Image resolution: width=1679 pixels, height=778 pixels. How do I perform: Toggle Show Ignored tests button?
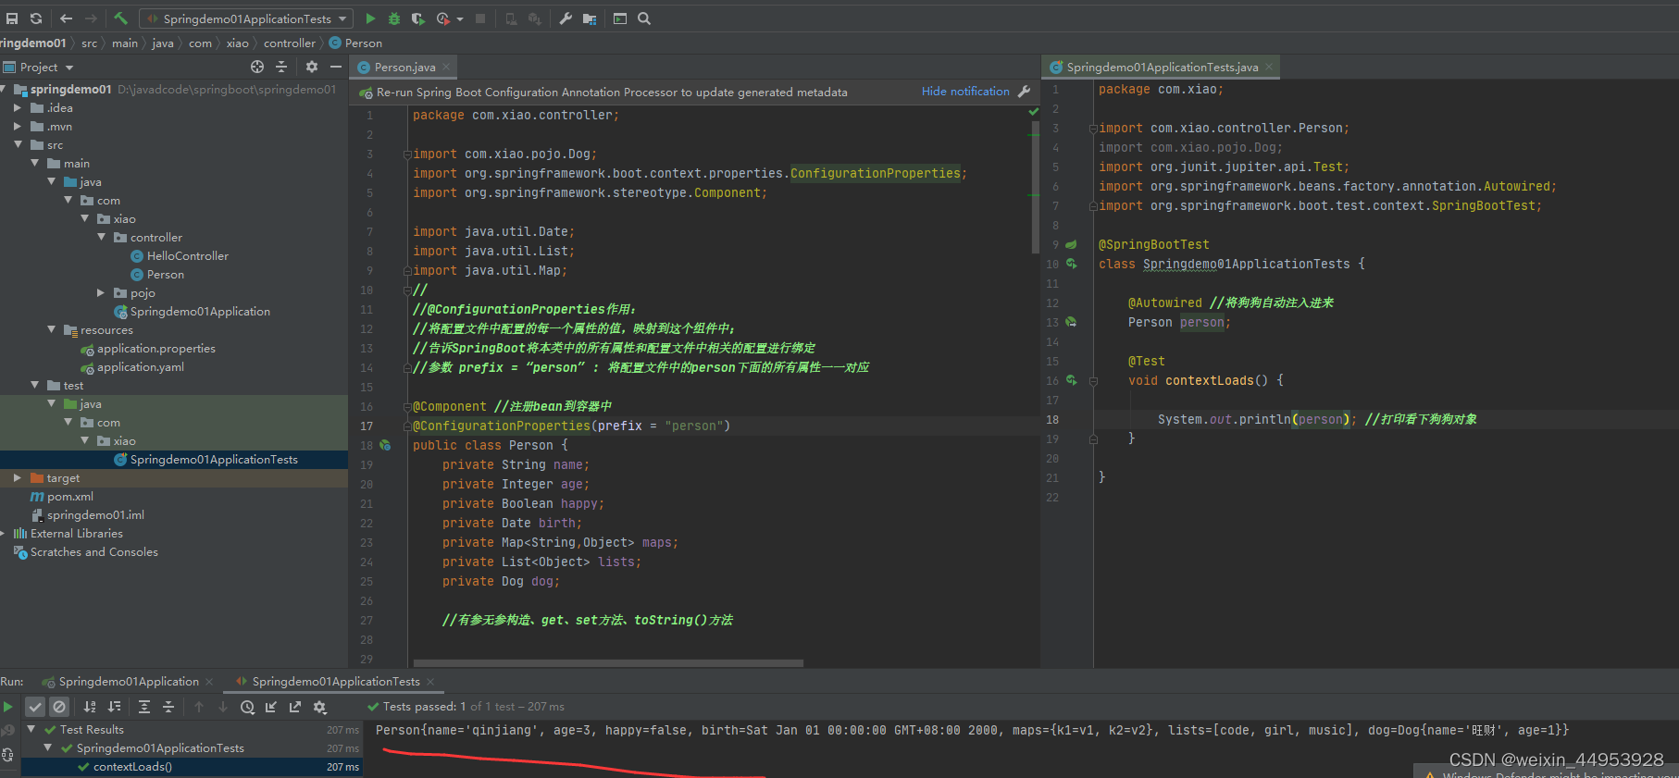point(59,707)
